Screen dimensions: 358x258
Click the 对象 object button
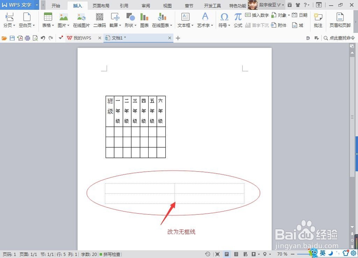click(279, 15)
